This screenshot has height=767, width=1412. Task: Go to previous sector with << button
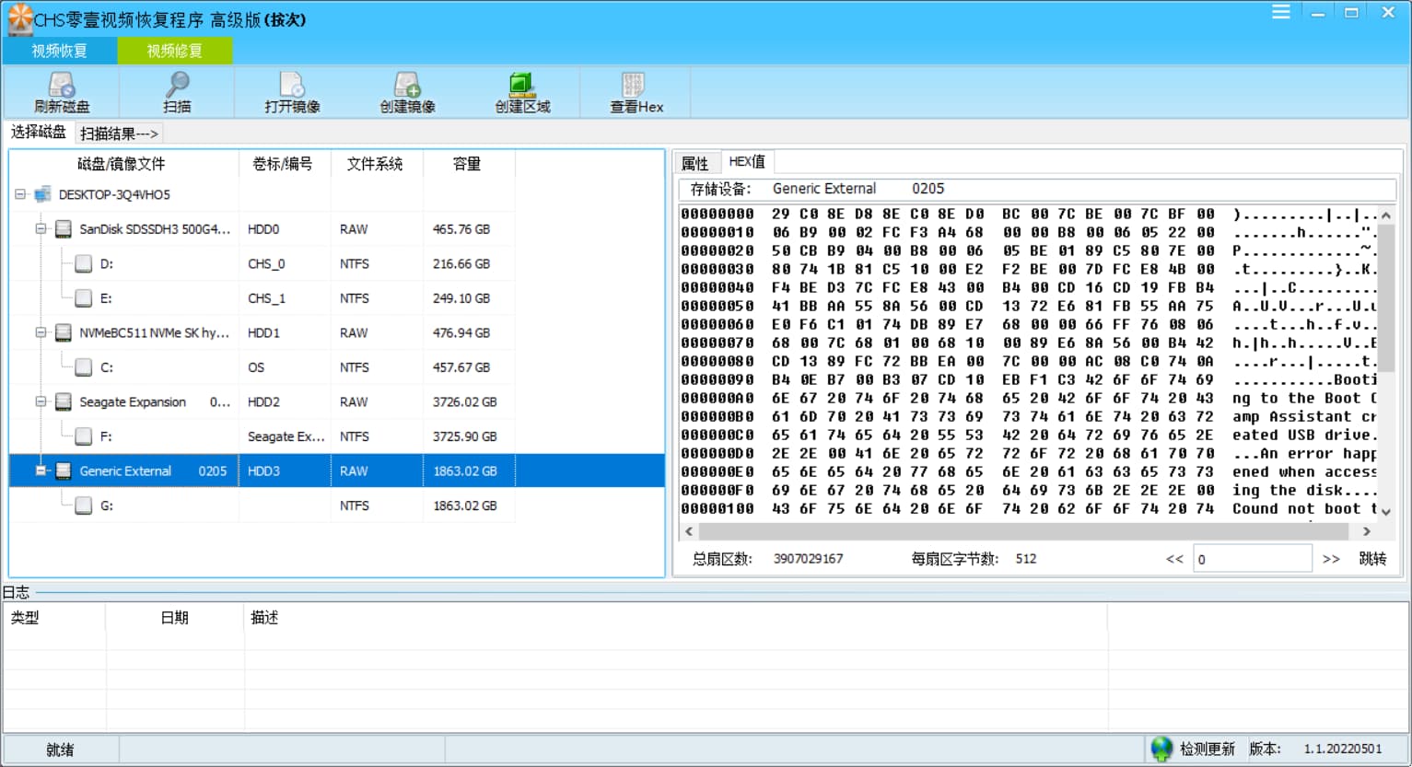point(1173,558)
